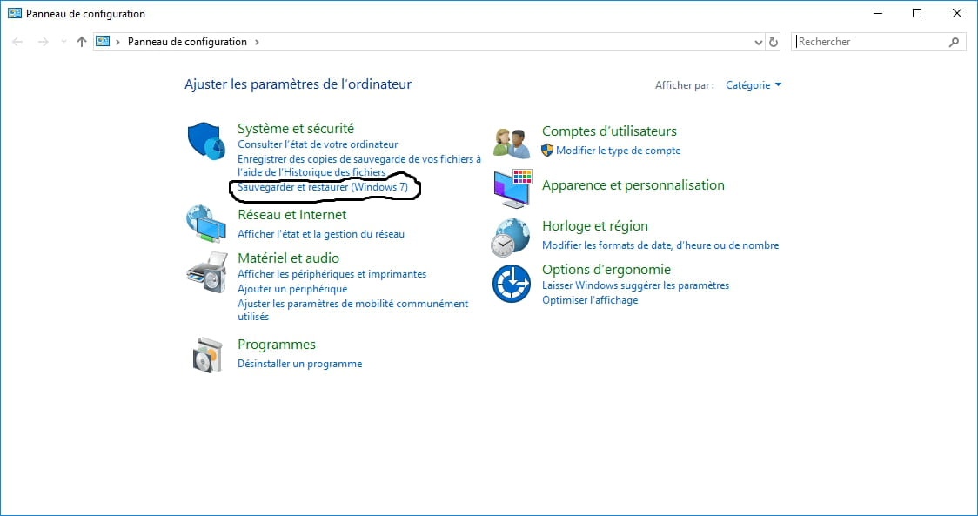Maximize the Panneau de configuration window
The height and width of the screenshot is (516, 978).
pos(917,13)
